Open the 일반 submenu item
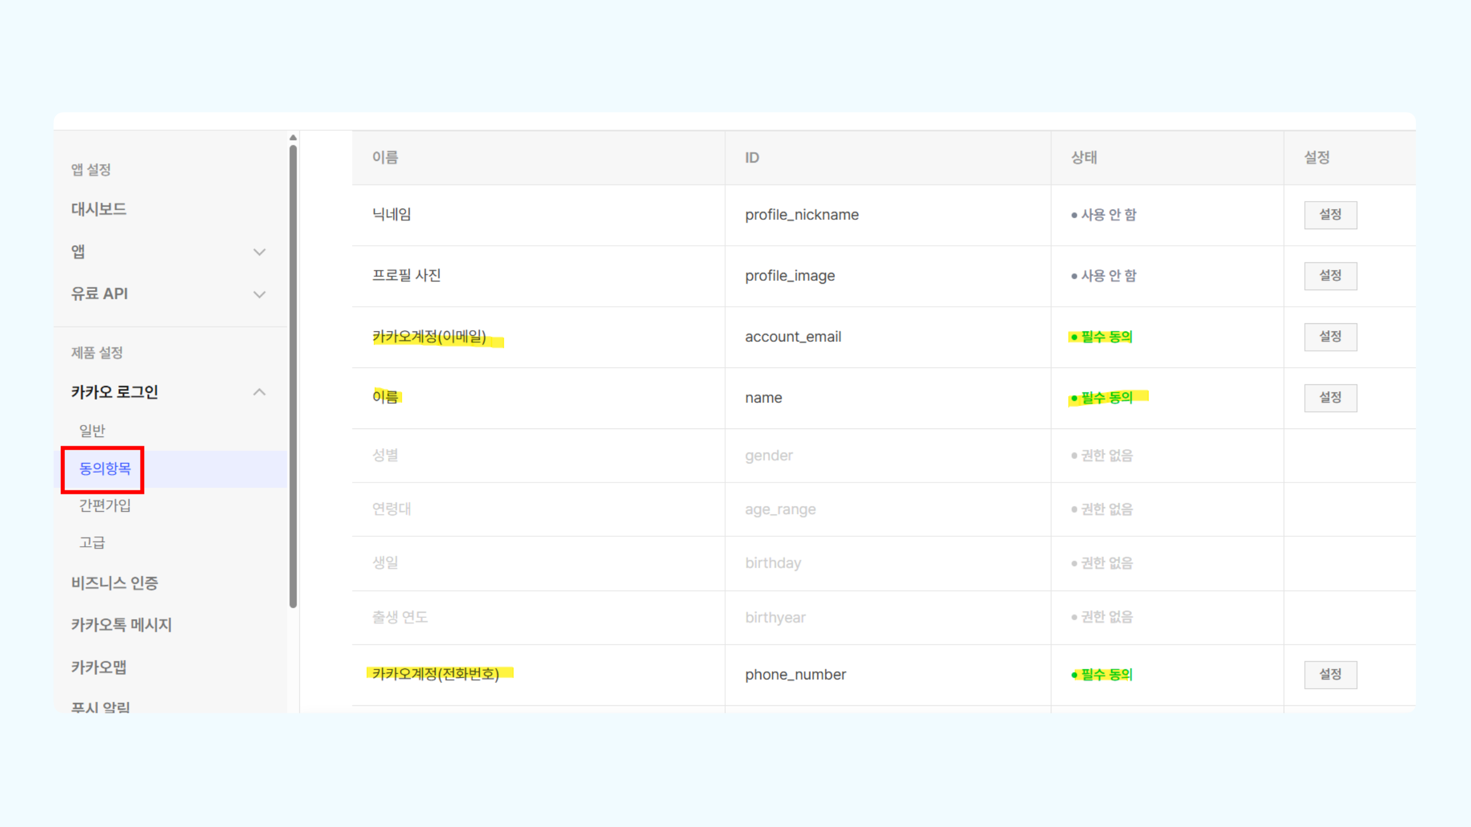 [x=92, y=431]
